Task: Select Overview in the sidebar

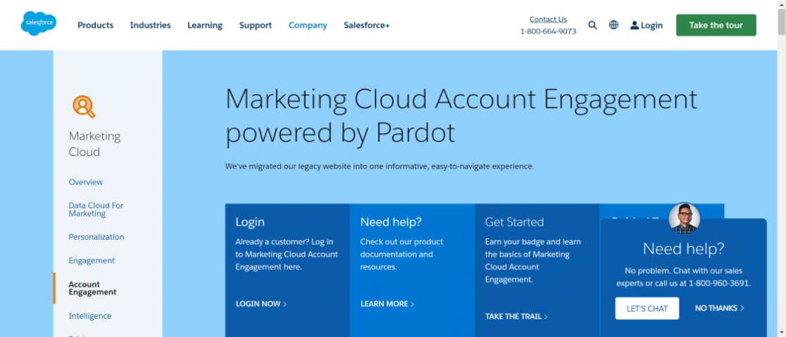Action: [x=86, y=182]
